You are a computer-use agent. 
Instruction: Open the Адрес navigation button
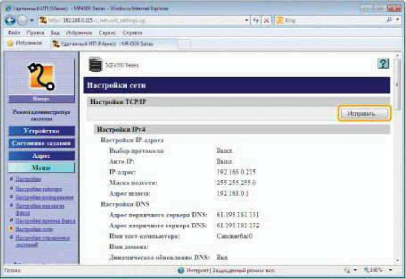point(41,155)
